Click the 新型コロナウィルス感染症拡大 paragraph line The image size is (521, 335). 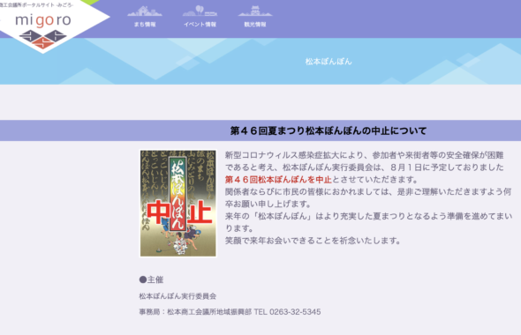[364, 155]
